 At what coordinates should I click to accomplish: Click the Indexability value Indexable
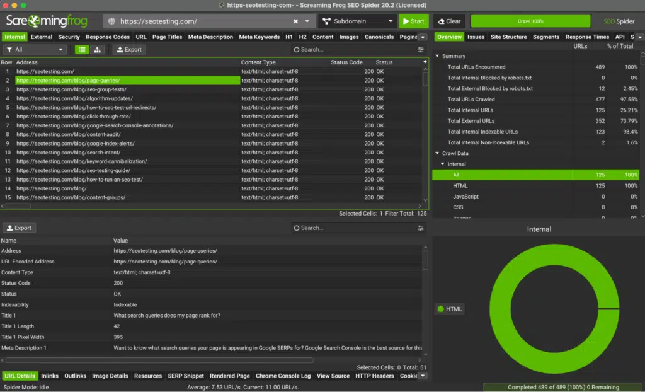(x=125, y=304)
